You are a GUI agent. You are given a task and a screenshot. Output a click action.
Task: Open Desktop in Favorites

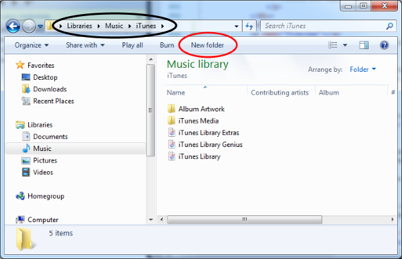click(x=46, y=77)
